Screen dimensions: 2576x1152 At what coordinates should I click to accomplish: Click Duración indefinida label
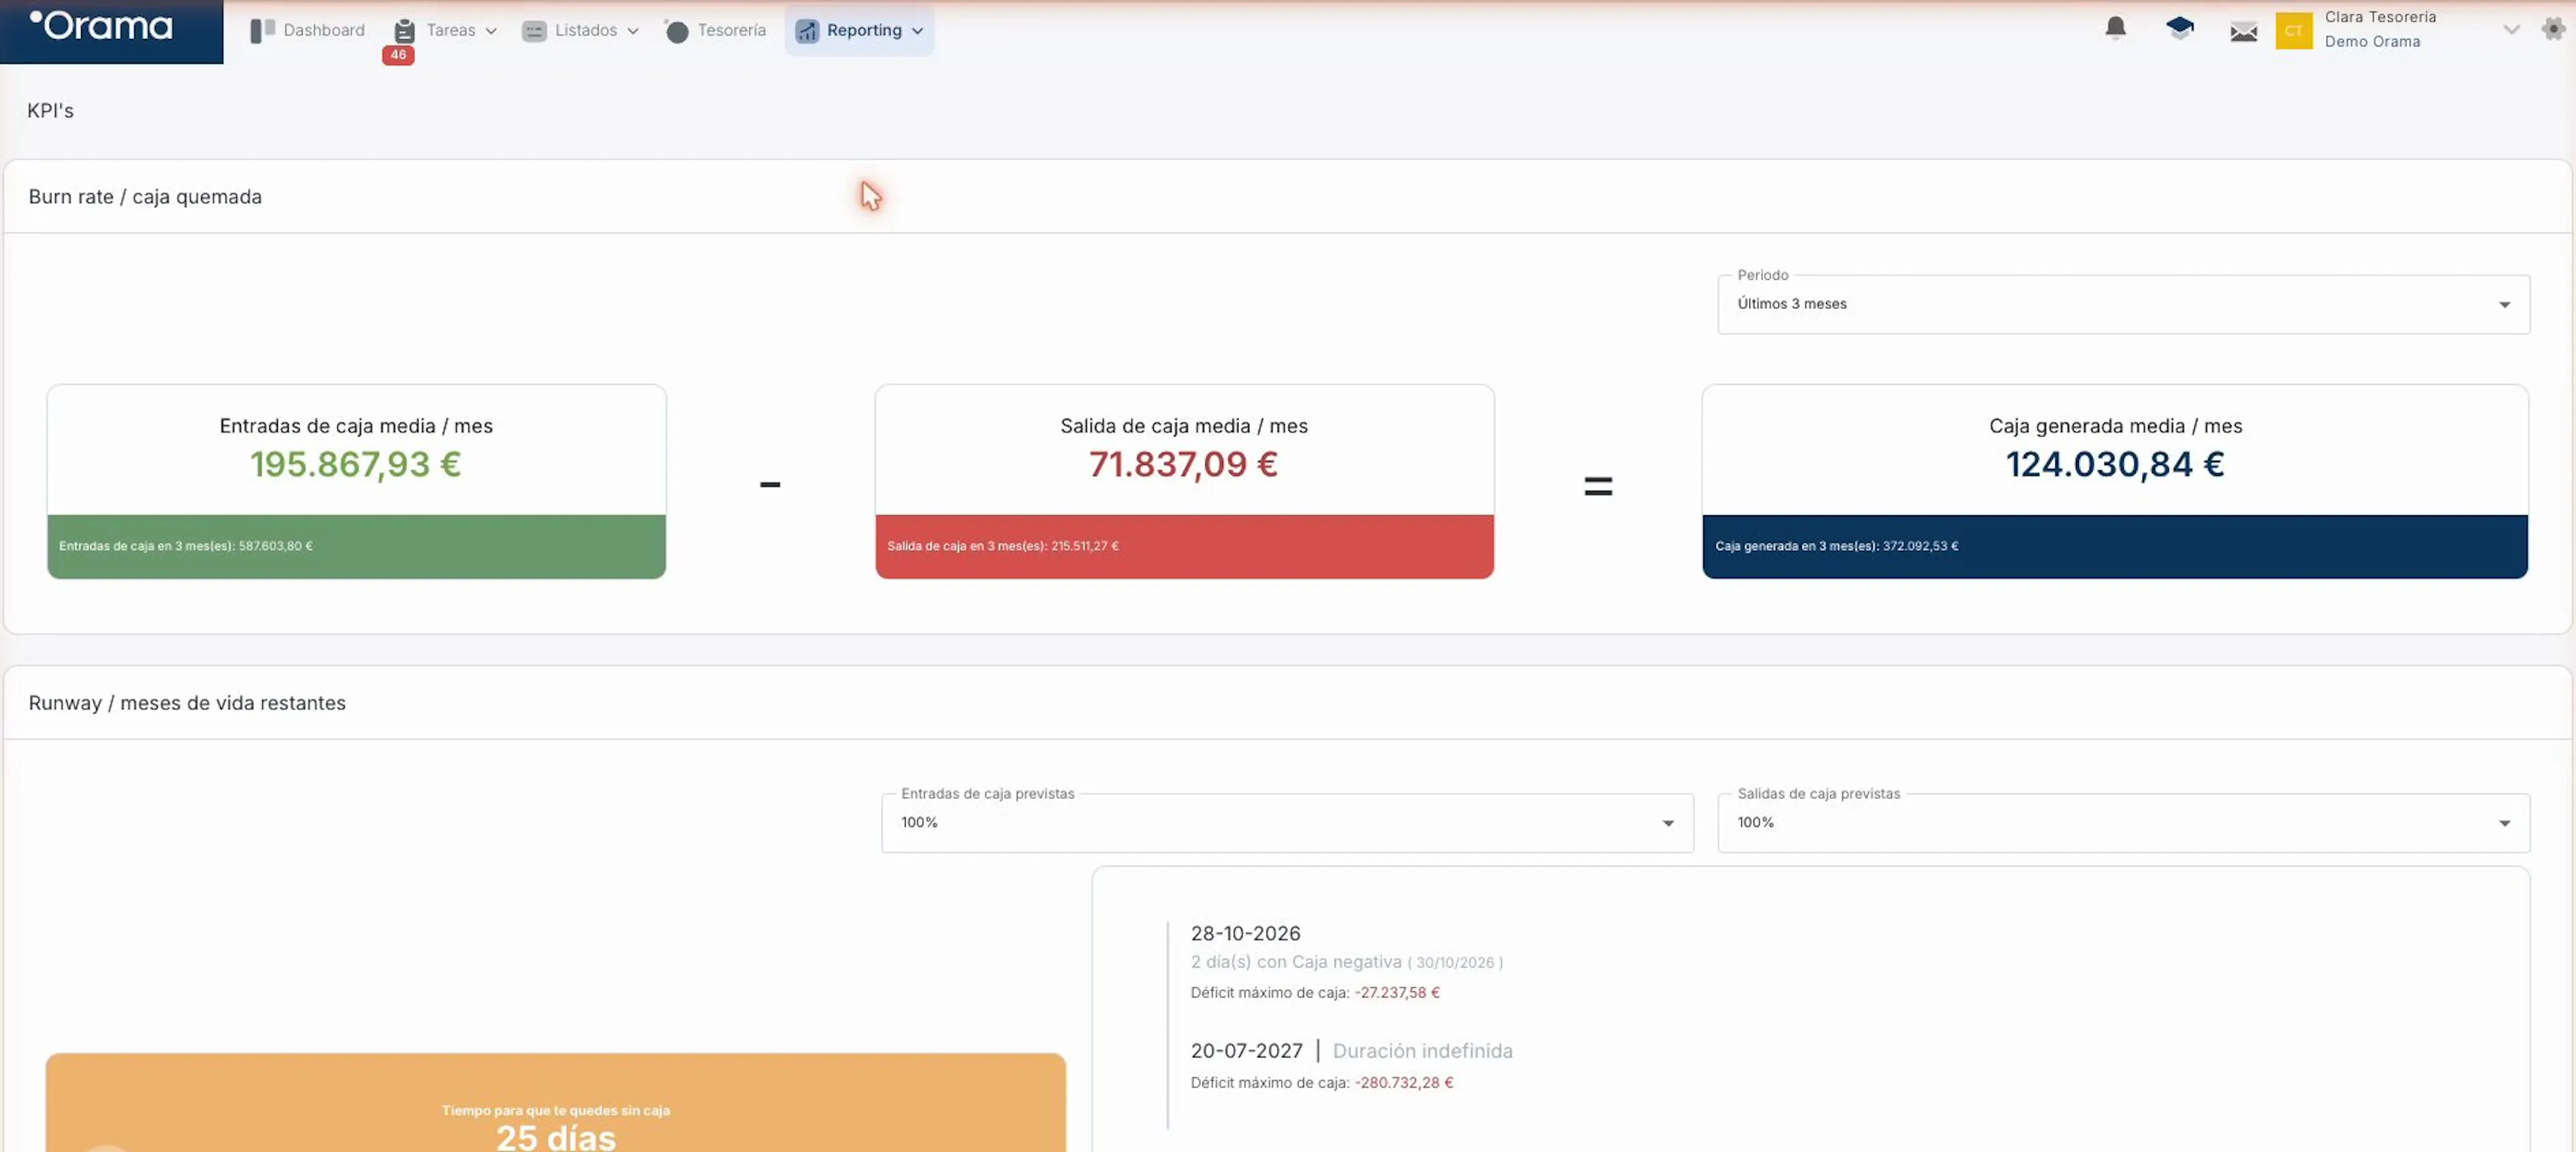pyautogui.click(x=1422, y=1051)
